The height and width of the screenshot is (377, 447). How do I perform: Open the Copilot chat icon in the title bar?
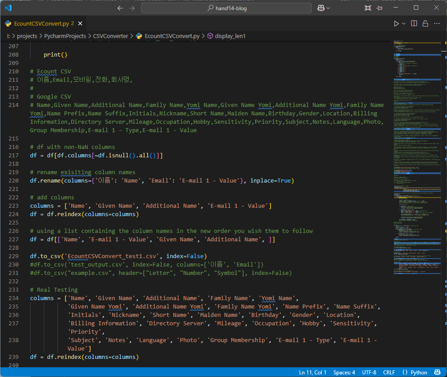click(322, 8)
